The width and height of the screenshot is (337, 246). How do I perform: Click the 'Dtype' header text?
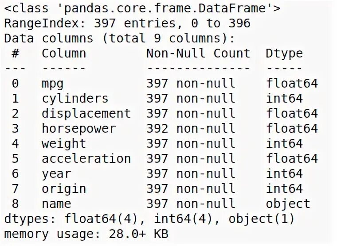click(x=284, y=54)
